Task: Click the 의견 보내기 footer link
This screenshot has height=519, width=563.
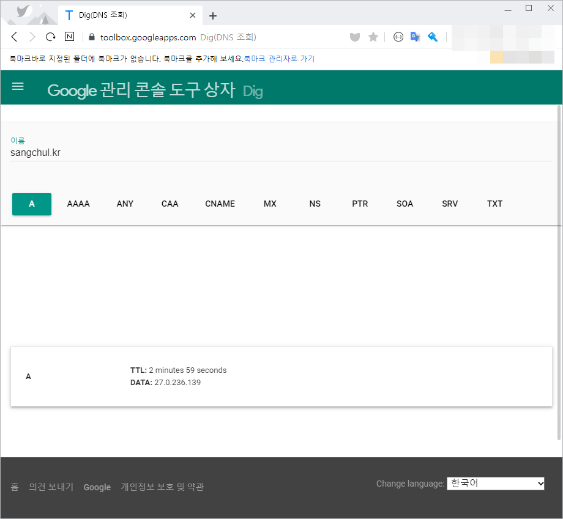Action: pyautogui.click(x=51, y=487)
